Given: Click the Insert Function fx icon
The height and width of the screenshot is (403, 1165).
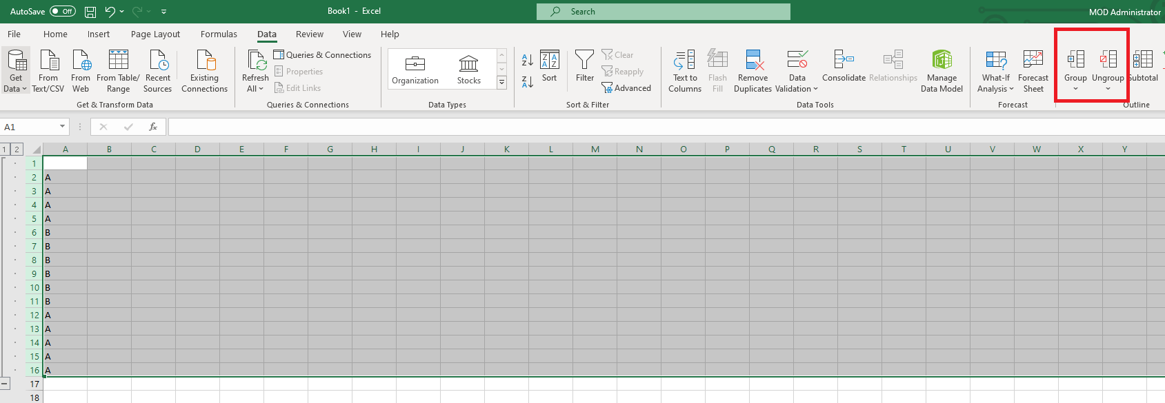Looking at the screenshot, I should pyautogui.click(x=153, y=127).
